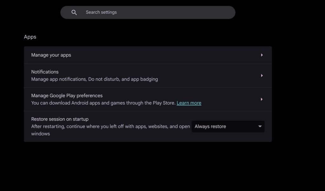This screenshot has height=191, width=325.
Task: Open the Always restore dropdown
Action: (228, 126)
